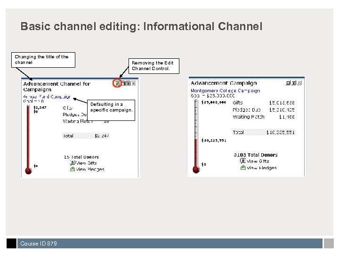The width and height of the screenshot is (339, 254).
Task: Remove the Advancement Channel for Campaigns channel
Action: coord(134,83)
